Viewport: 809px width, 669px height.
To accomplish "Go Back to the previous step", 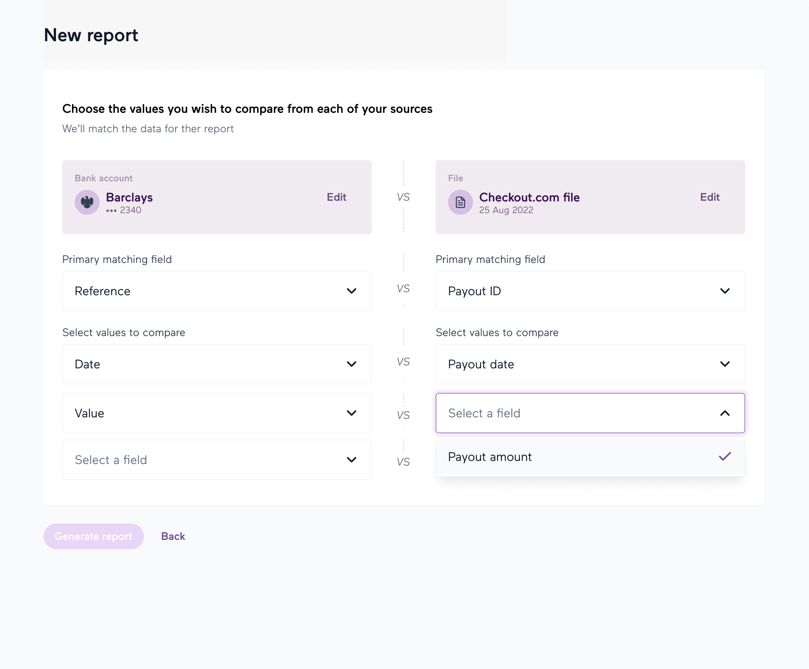I will coord(173,536).
